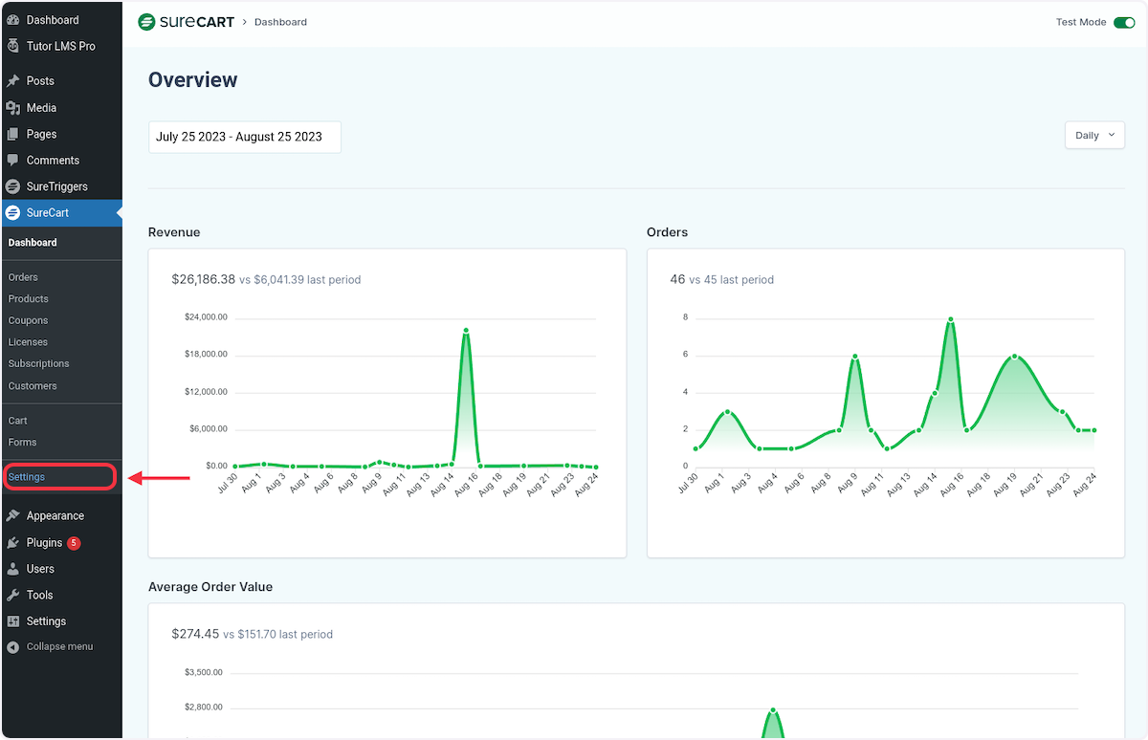1148x740 pixels.
Task: Click the revenue peak point on Aug 15
Action: pyautogui.click(x=465, y=331)
